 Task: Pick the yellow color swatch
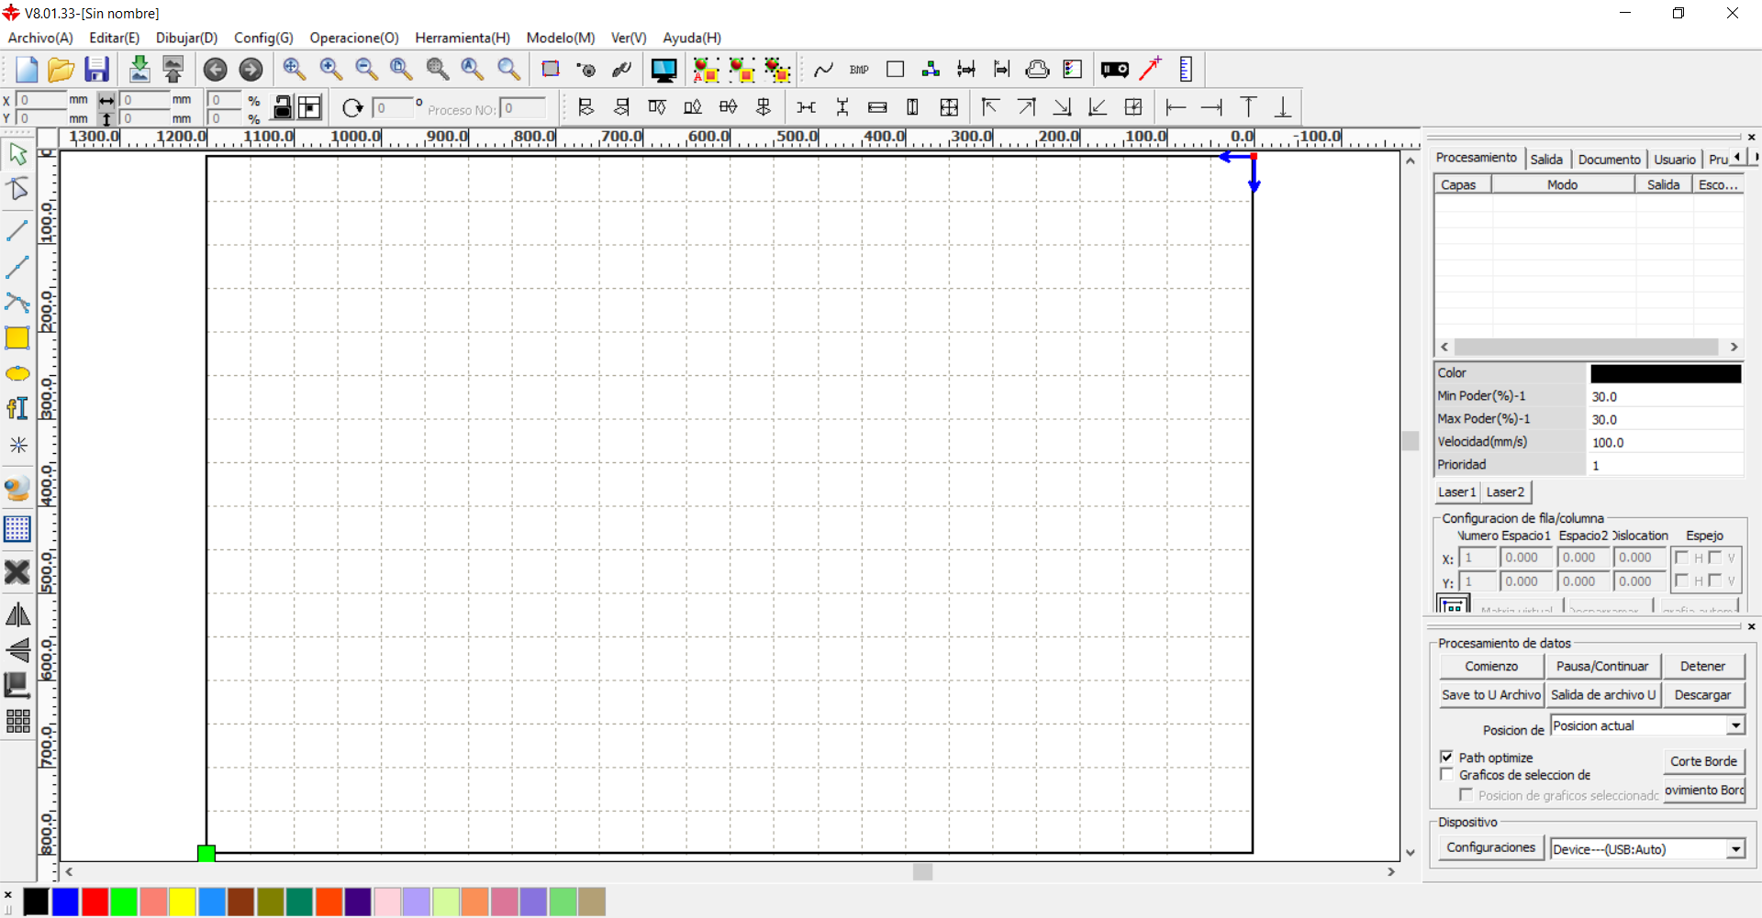[x=183, y=902]
